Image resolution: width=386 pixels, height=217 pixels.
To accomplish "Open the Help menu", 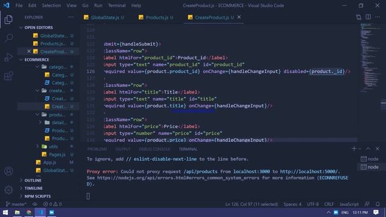I will [136, 5].
